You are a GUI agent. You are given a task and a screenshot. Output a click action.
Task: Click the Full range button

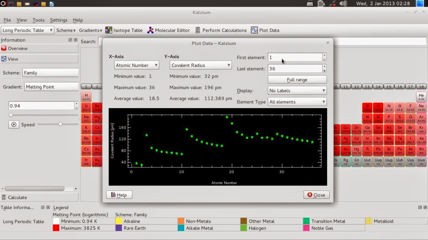[x=297, y=80]
